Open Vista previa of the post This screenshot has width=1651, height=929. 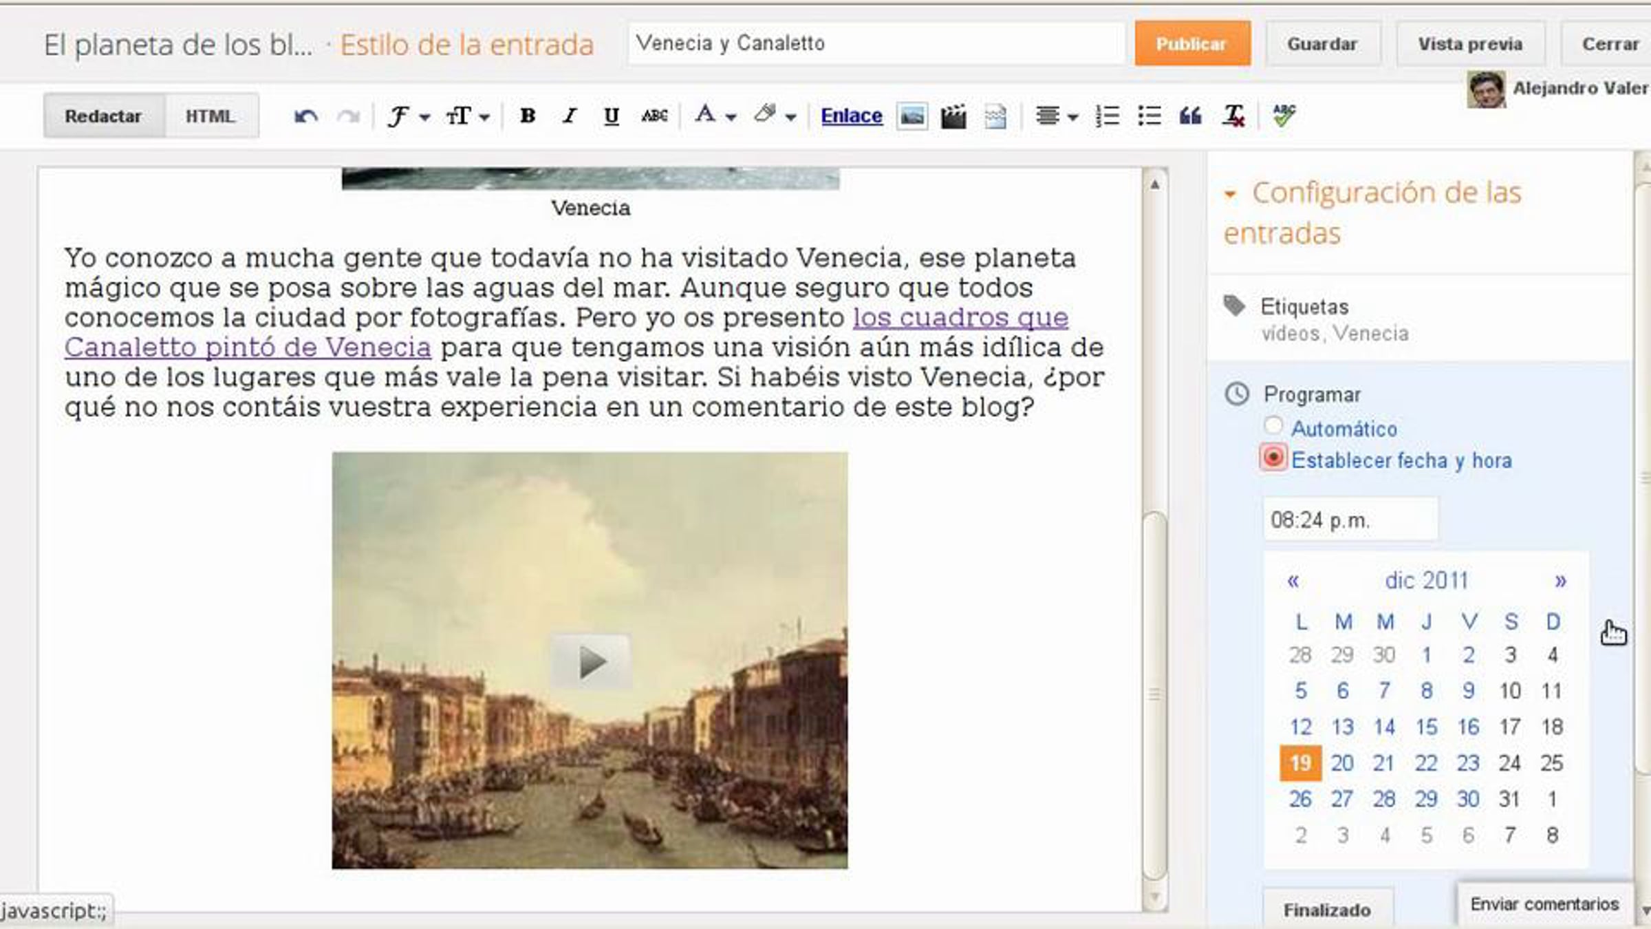1470,43
